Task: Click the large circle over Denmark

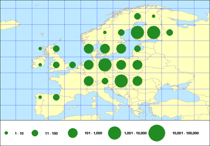Action: pyautogui.click(x=89, y=49)
